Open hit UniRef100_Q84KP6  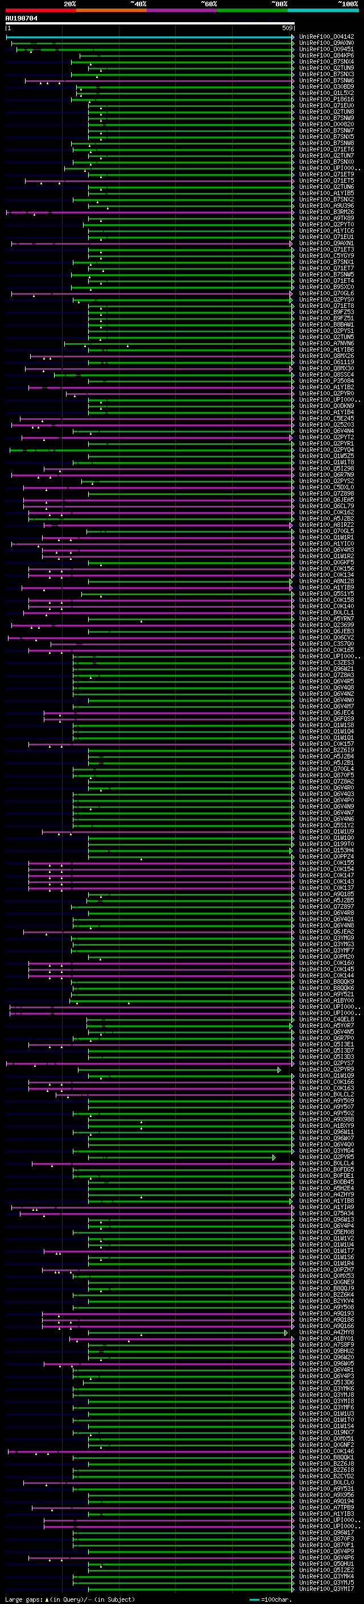326,55
